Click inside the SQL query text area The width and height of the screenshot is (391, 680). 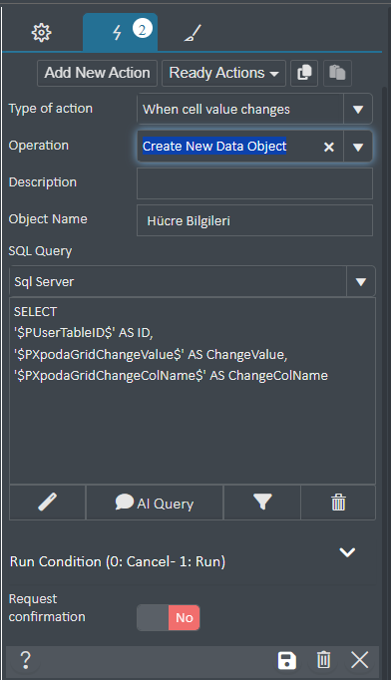pyautogui.click(x=193, y=390)
